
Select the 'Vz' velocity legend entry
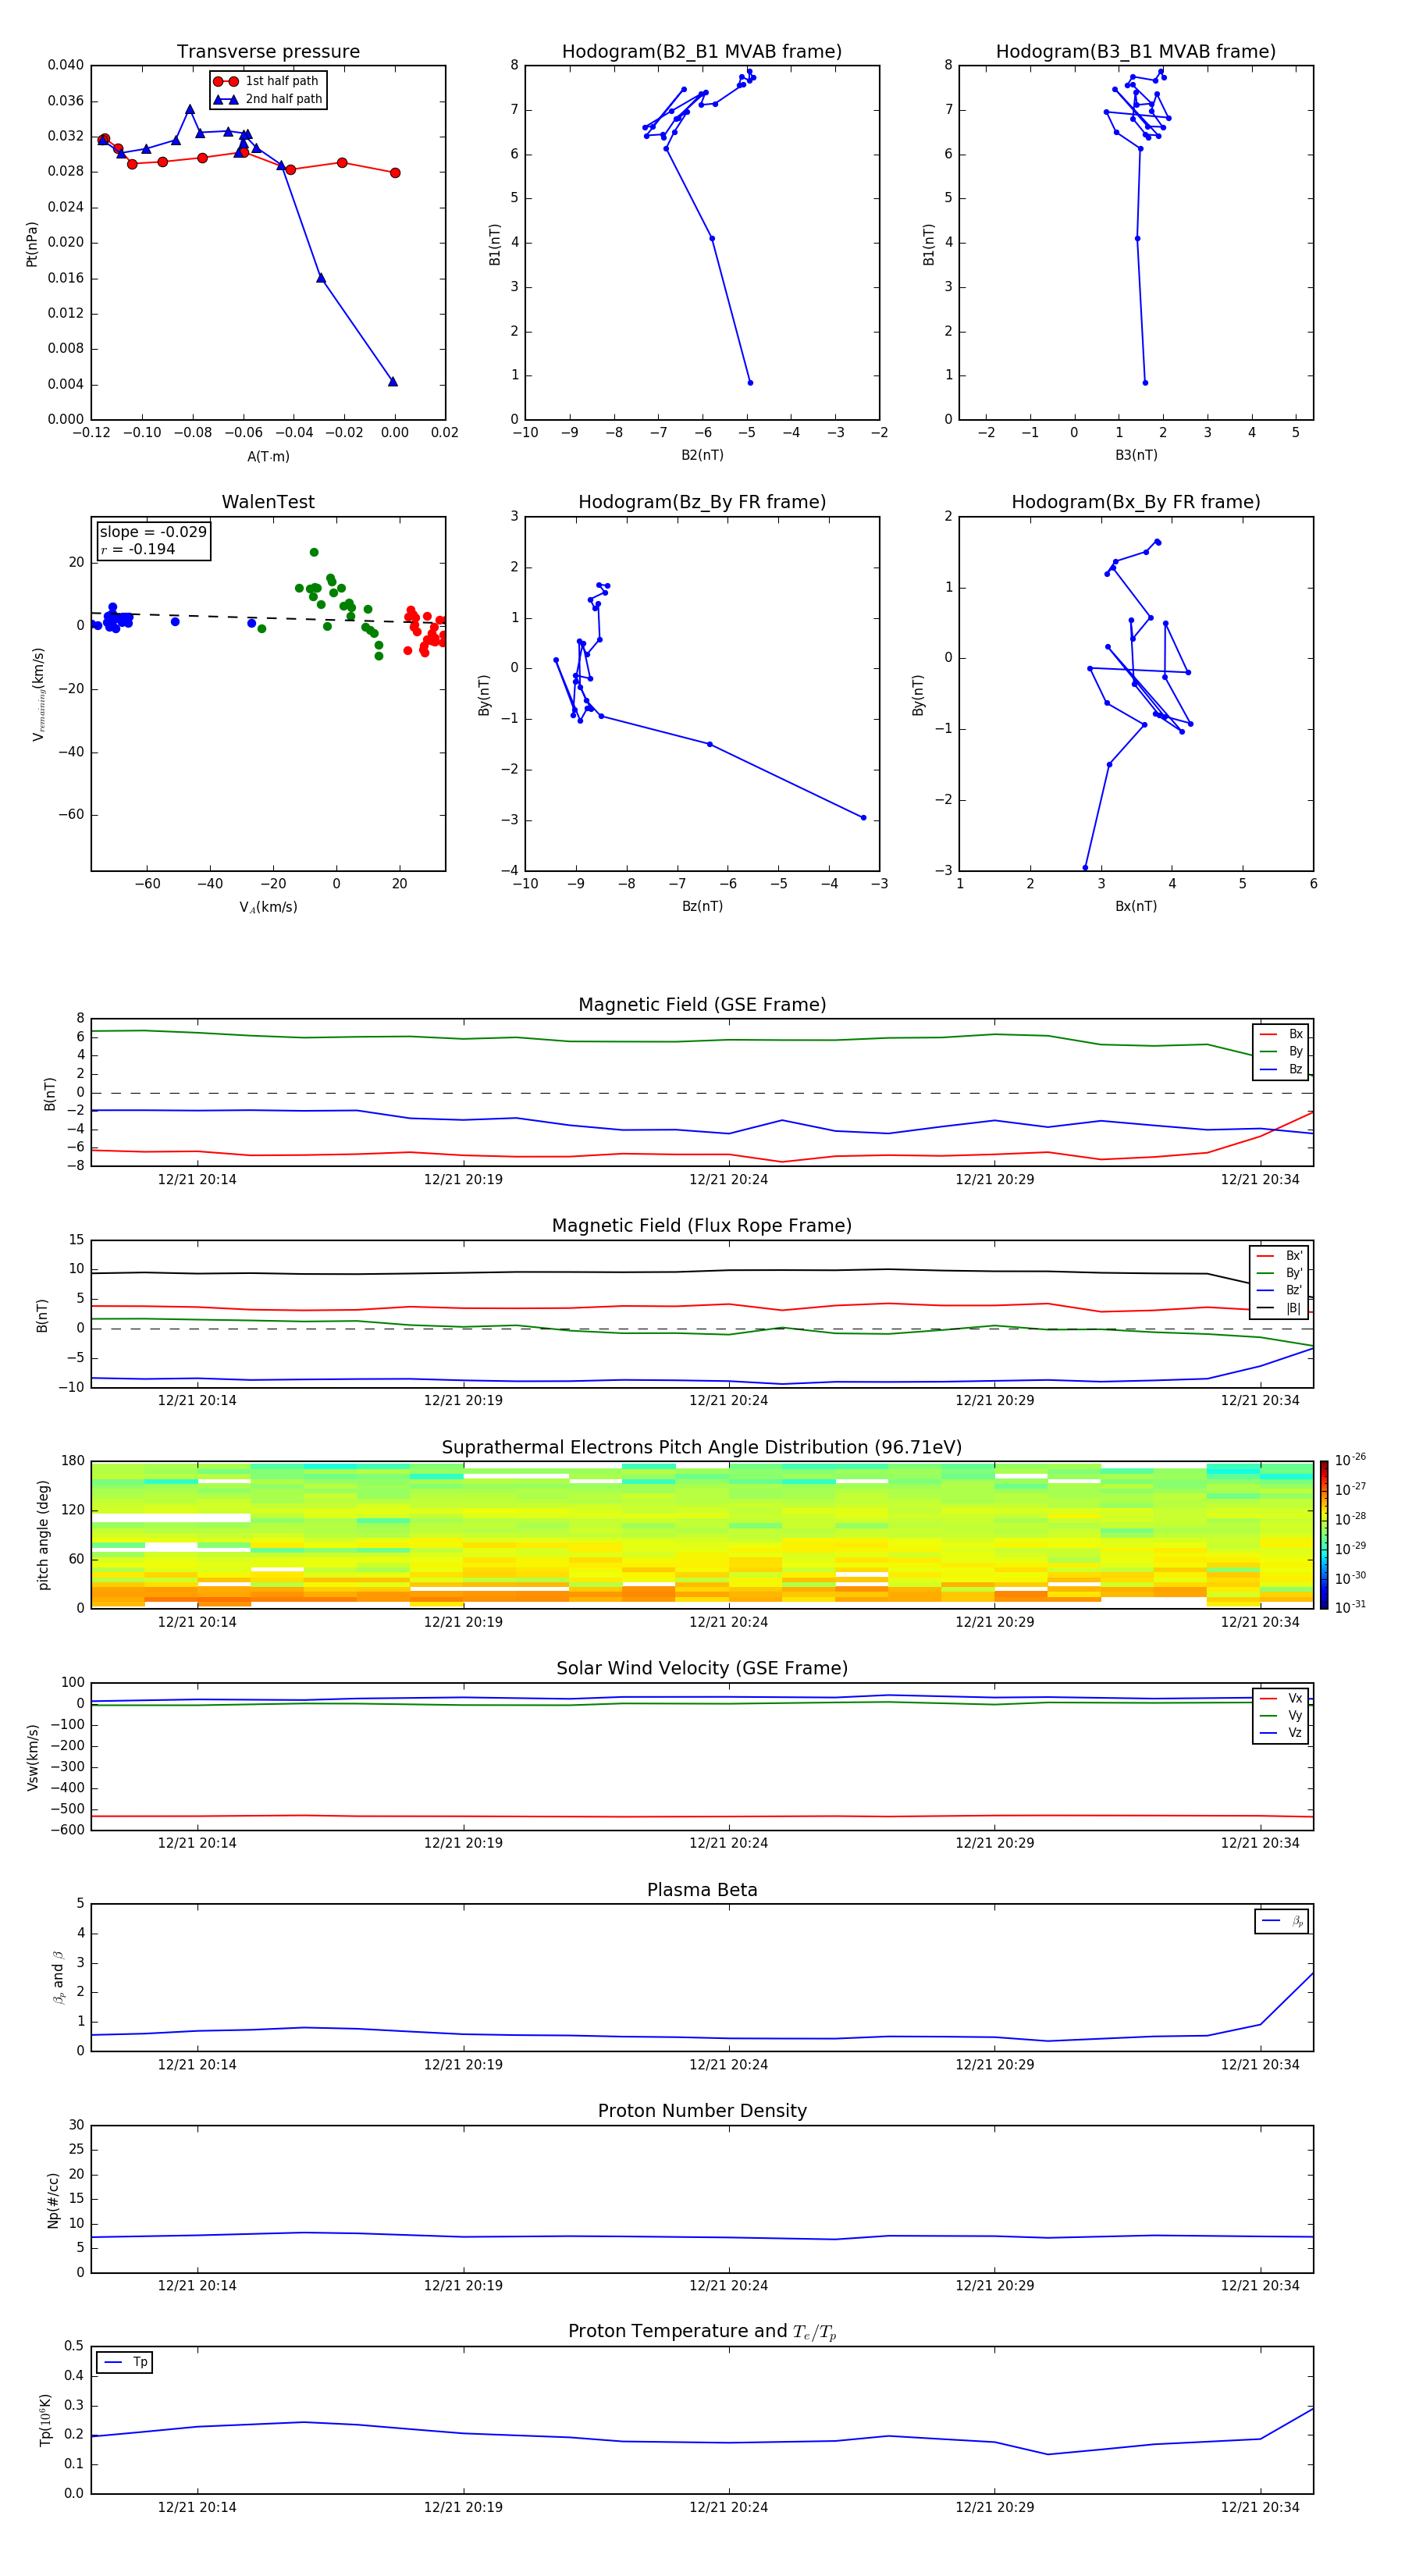pyautogui.click(x=1281, y=1733)
